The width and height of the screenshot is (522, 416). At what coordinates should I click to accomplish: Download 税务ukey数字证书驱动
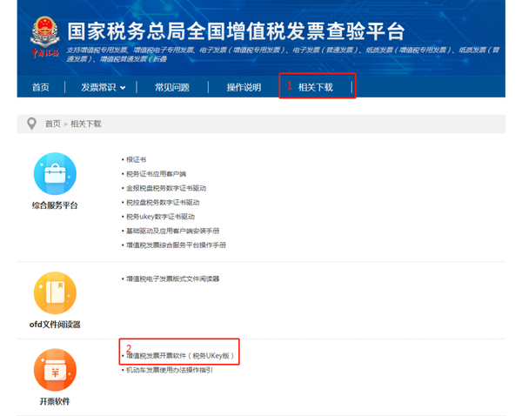[160, 217]
